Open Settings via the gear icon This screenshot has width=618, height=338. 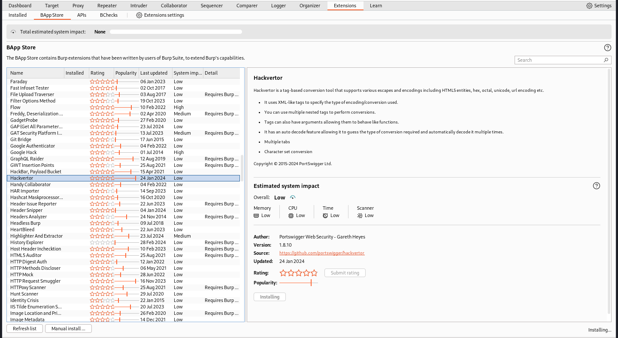click(x=589, y=6)
